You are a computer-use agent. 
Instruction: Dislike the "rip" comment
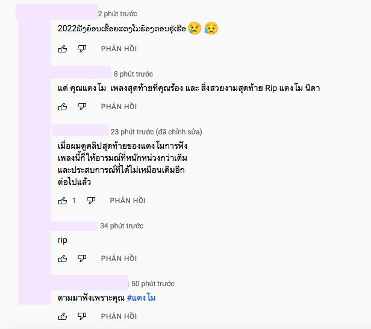(x=82, y=258)
